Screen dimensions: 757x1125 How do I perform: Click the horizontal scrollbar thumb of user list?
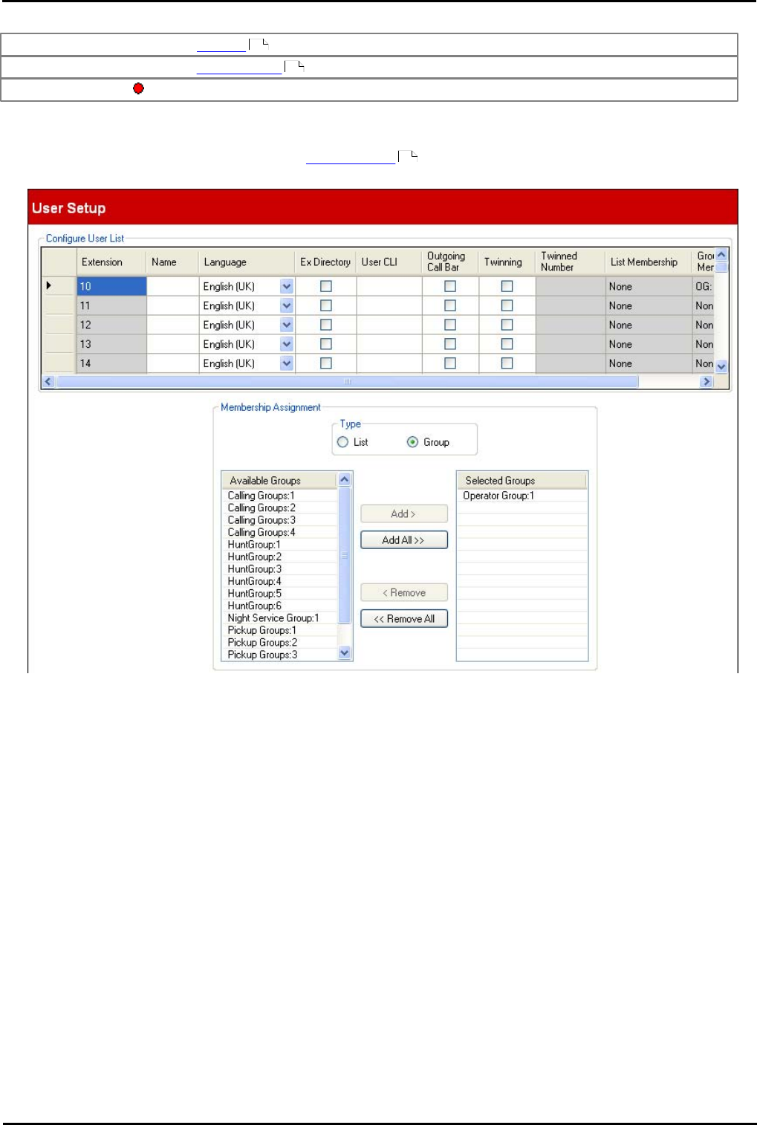point(347,381)
